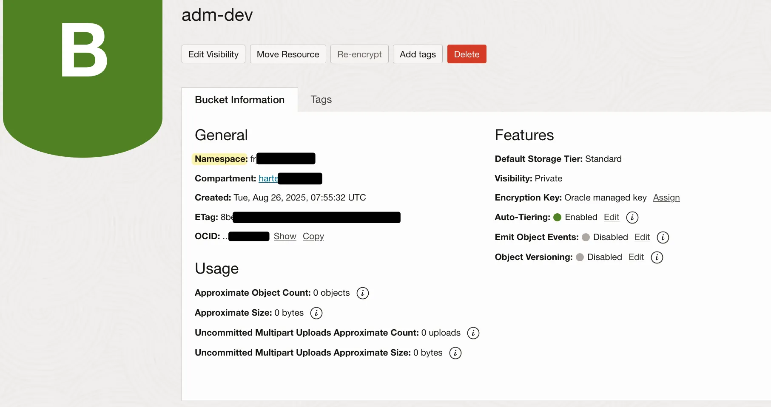The image size is (771, 407).
Task: Switch to the Tags tab
Action: tap(321, 99)
